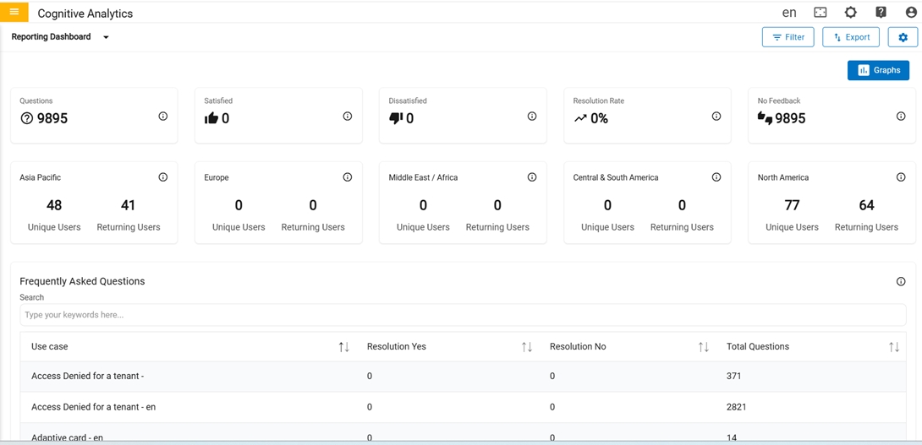Image resolution: width=922 pixels, height=445 pixels.
Task: Change the en language selector
Action: [x=789, y=13]
